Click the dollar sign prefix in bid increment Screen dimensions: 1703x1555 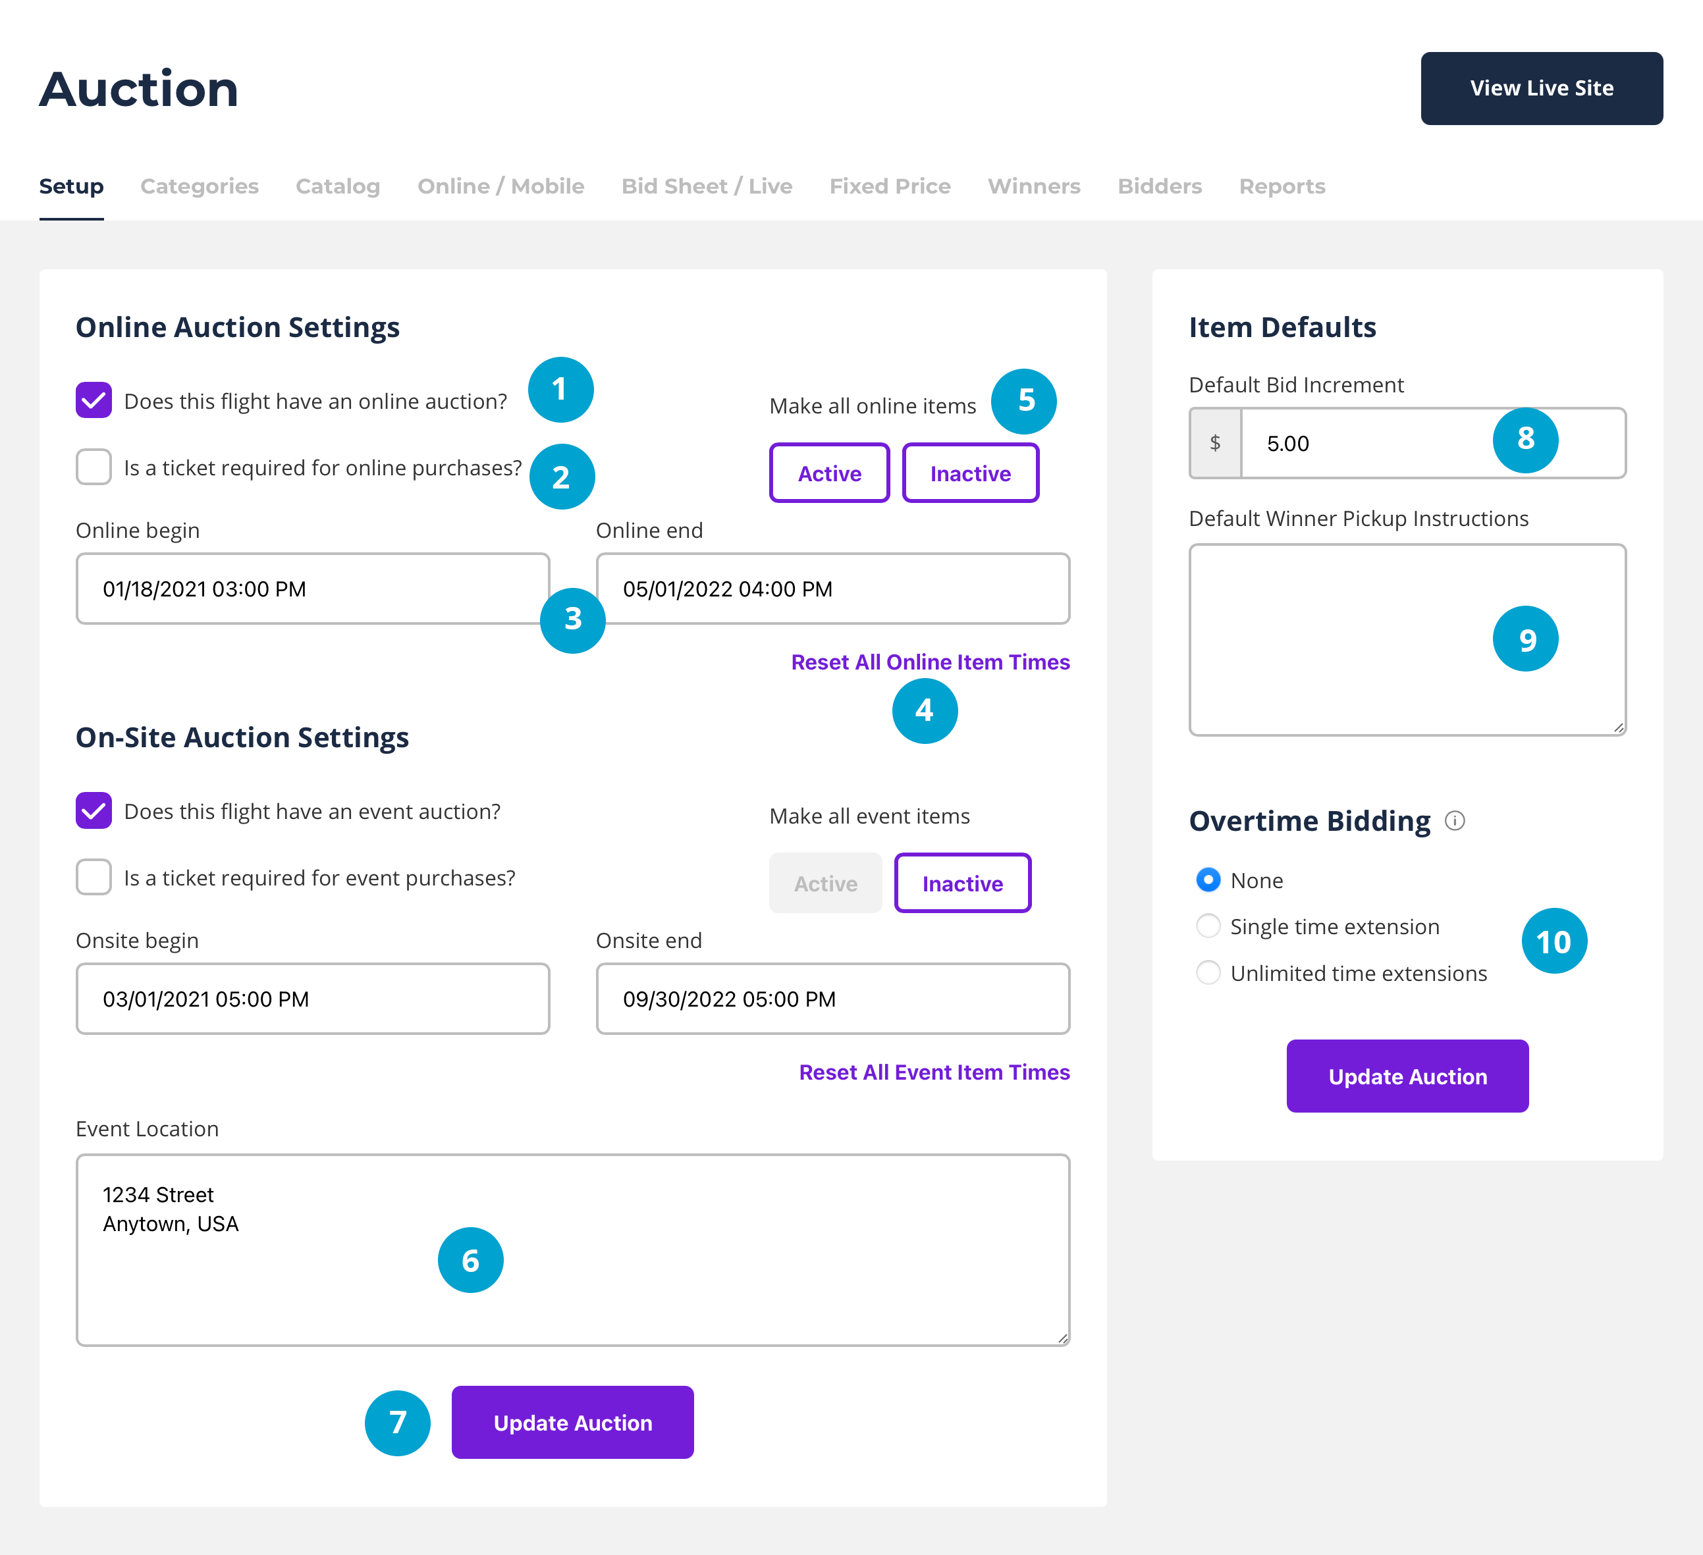pos(1215,444)
